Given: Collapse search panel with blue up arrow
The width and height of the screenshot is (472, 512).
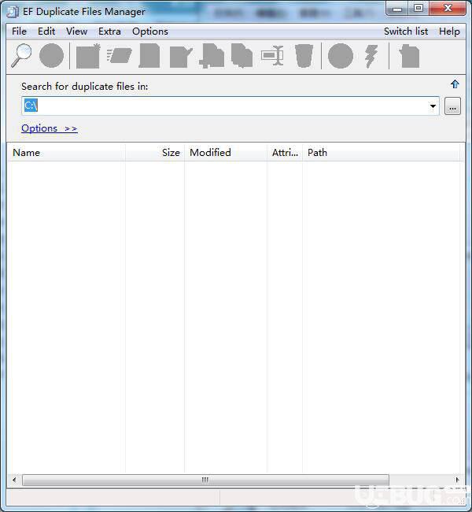Looking at the screenshot, I should [455, 84].
